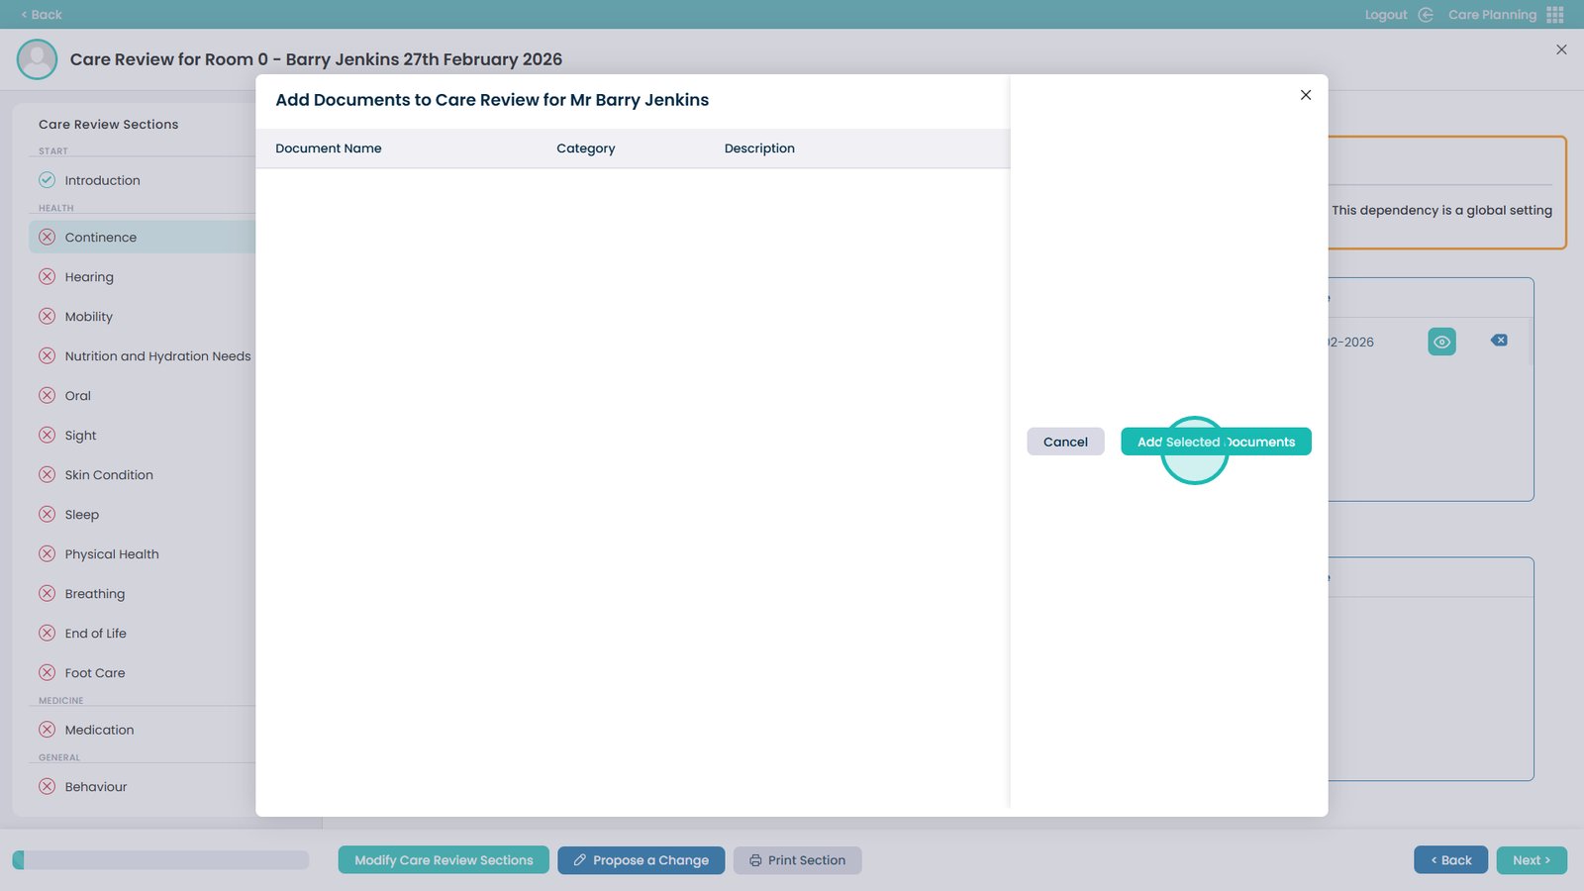The width and height of the screenshot is (1584, 891).
Task: Click Continence incomplete status icon
Action: tap(47, 238)
